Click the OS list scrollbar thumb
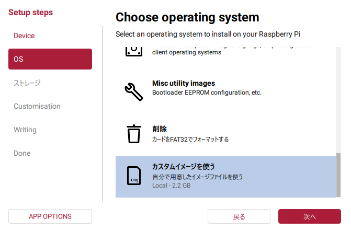 [x=338, y=174]
